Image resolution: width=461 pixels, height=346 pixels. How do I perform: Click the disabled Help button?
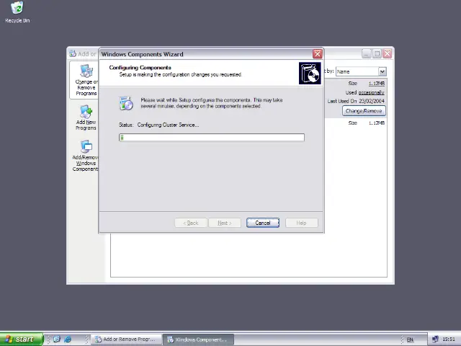click(x=301, y=223)
